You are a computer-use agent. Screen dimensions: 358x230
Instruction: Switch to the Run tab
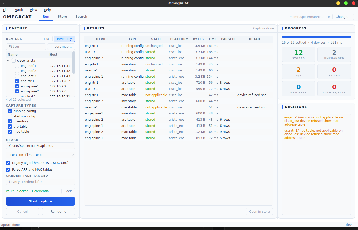(x=46, y=17)
